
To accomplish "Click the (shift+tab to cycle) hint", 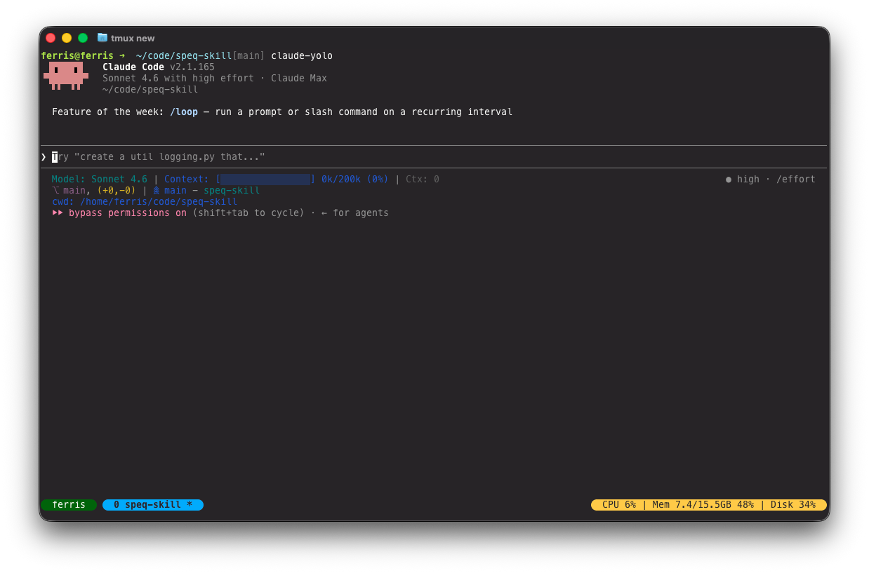I will pyautogui.click(x=248, y=213).
